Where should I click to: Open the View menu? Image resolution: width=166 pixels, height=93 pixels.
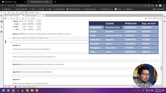13,13
